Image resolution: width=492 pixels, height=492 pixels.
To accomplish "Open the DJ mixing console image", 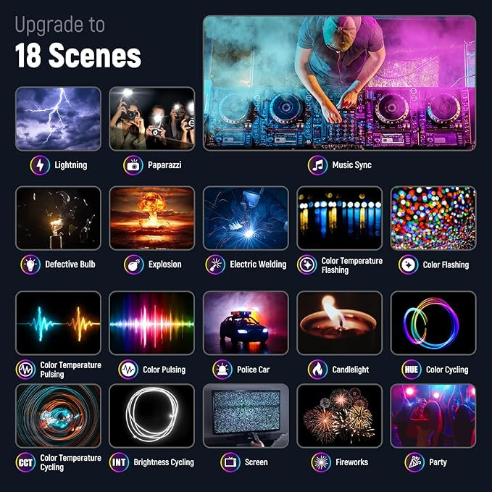I will 339,83.
